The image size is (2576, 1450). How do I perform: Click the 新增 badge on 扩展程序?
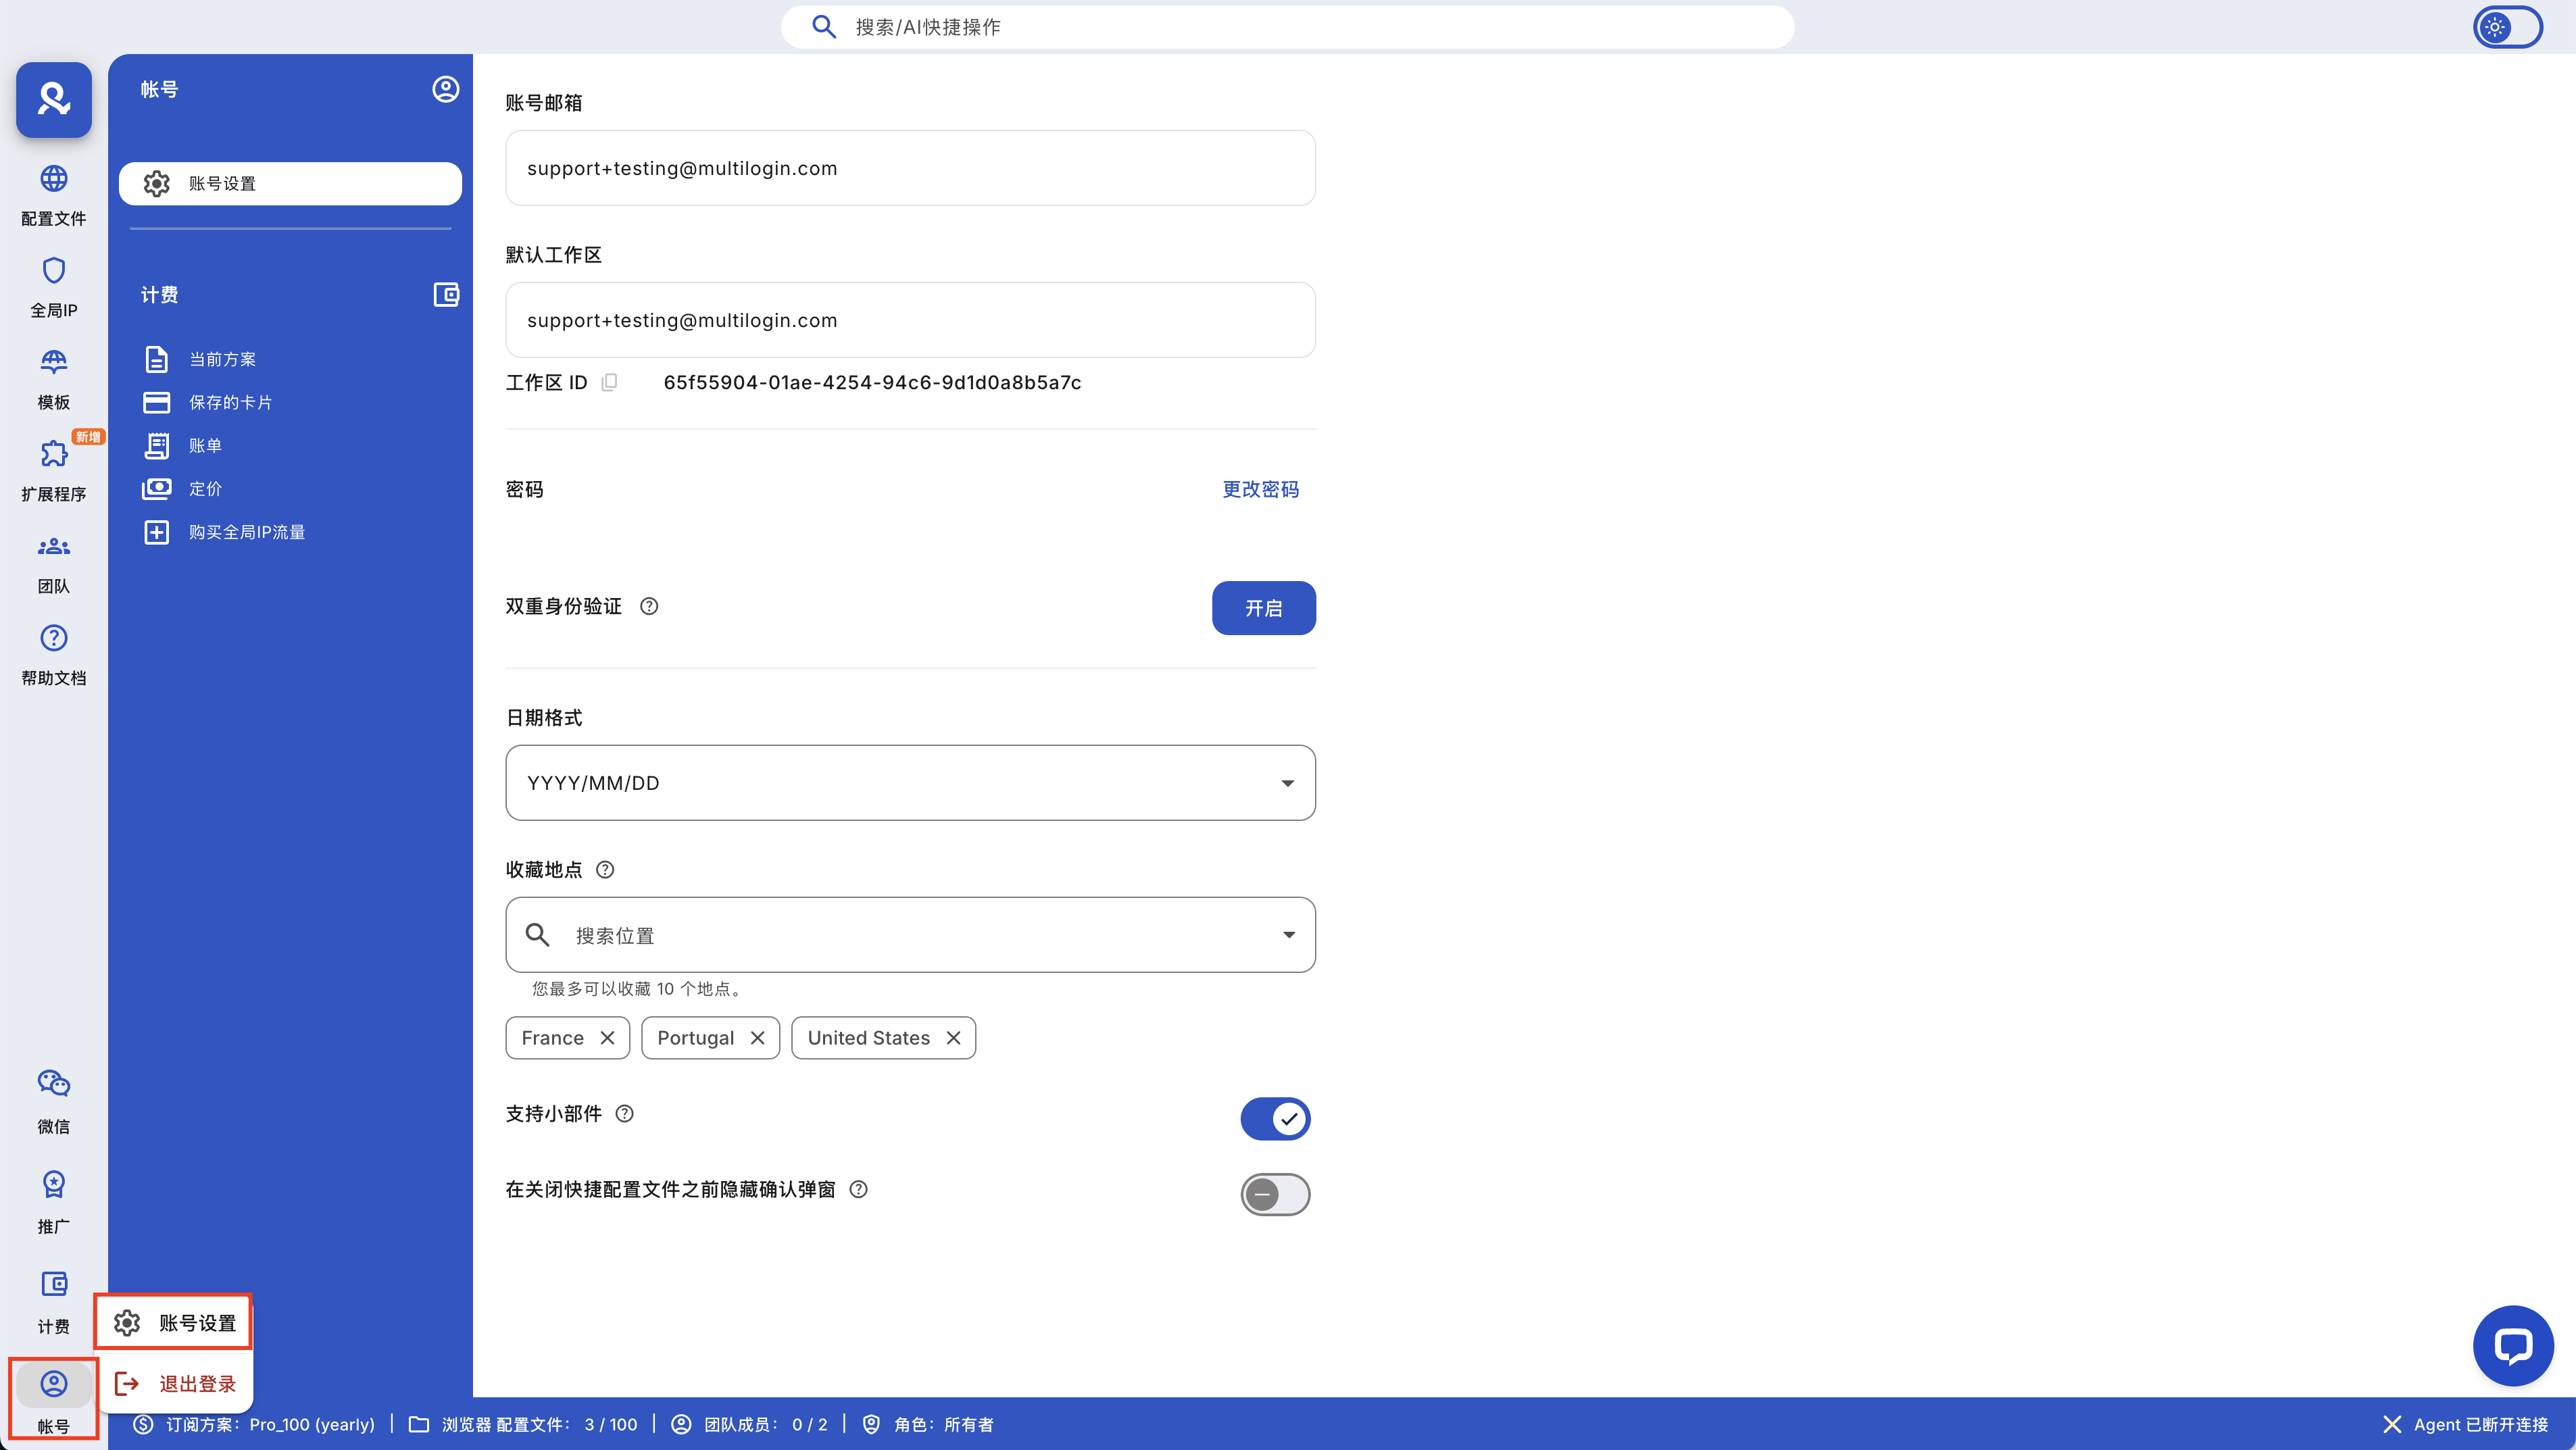88,437
